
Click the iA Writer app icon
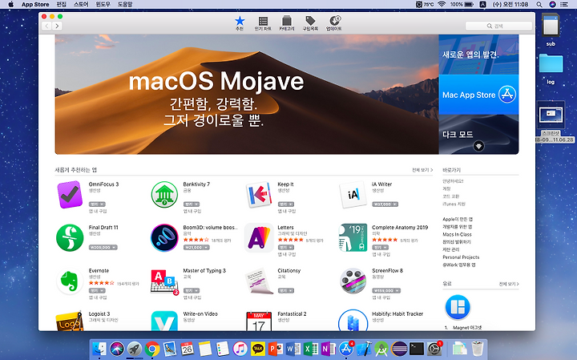point(353,194)
